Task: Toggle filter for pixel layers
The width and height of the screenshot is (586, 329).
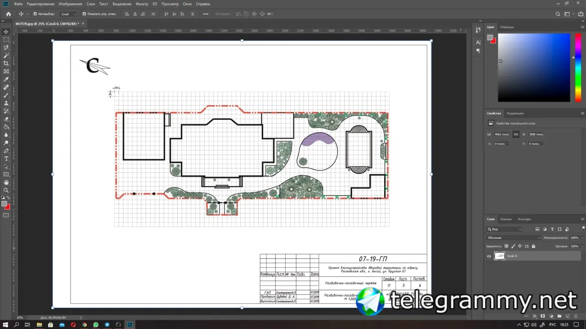Action: coord(537,229)
